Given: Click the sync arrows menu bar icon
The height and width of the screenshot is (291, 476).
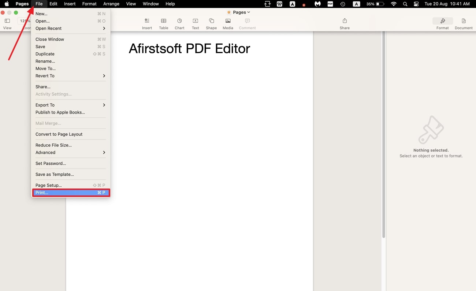Looking at the screenshot, I should click(268, 4).
